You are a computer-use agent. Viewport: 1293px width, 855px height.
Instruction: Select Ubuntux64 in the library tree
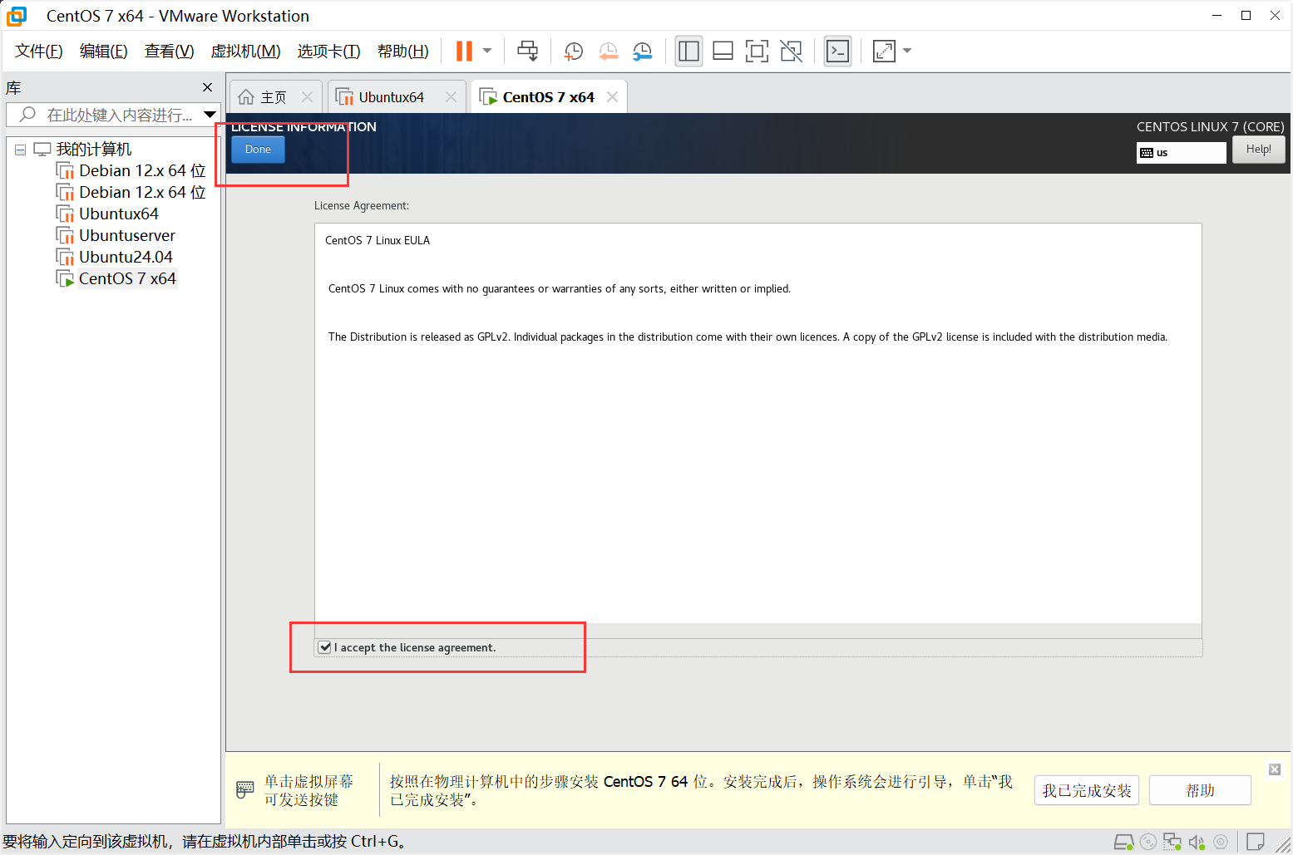pyautogui.click(x=119, y=214)
